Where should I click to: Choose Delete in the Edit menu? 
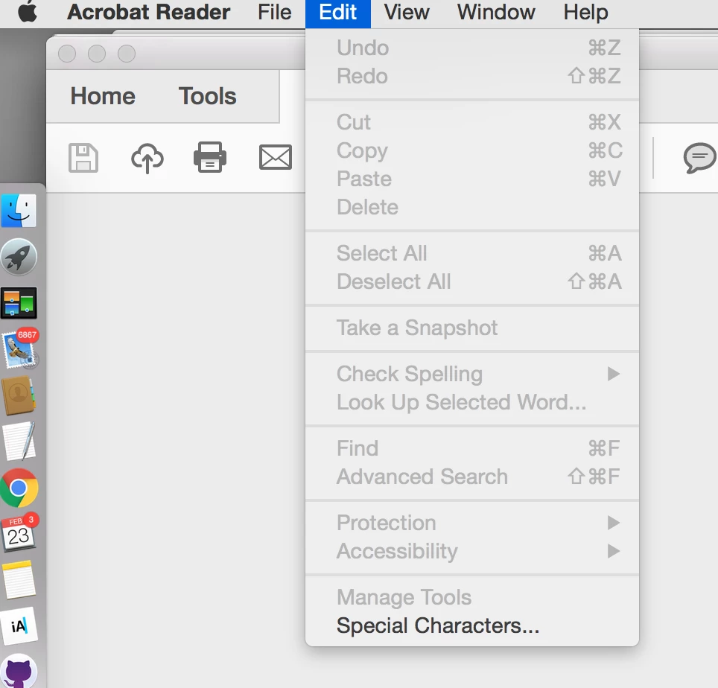click(x=472, y=207)
